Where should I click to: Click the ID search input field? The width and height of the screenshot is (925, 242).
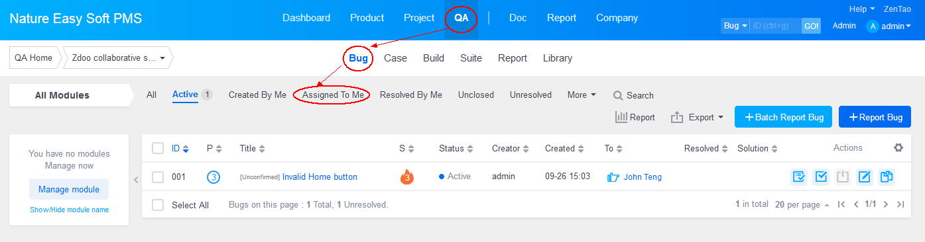776,26
